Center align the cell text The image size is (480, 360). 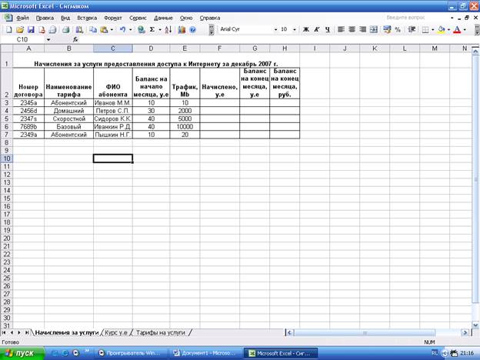[x=352, y=29]
